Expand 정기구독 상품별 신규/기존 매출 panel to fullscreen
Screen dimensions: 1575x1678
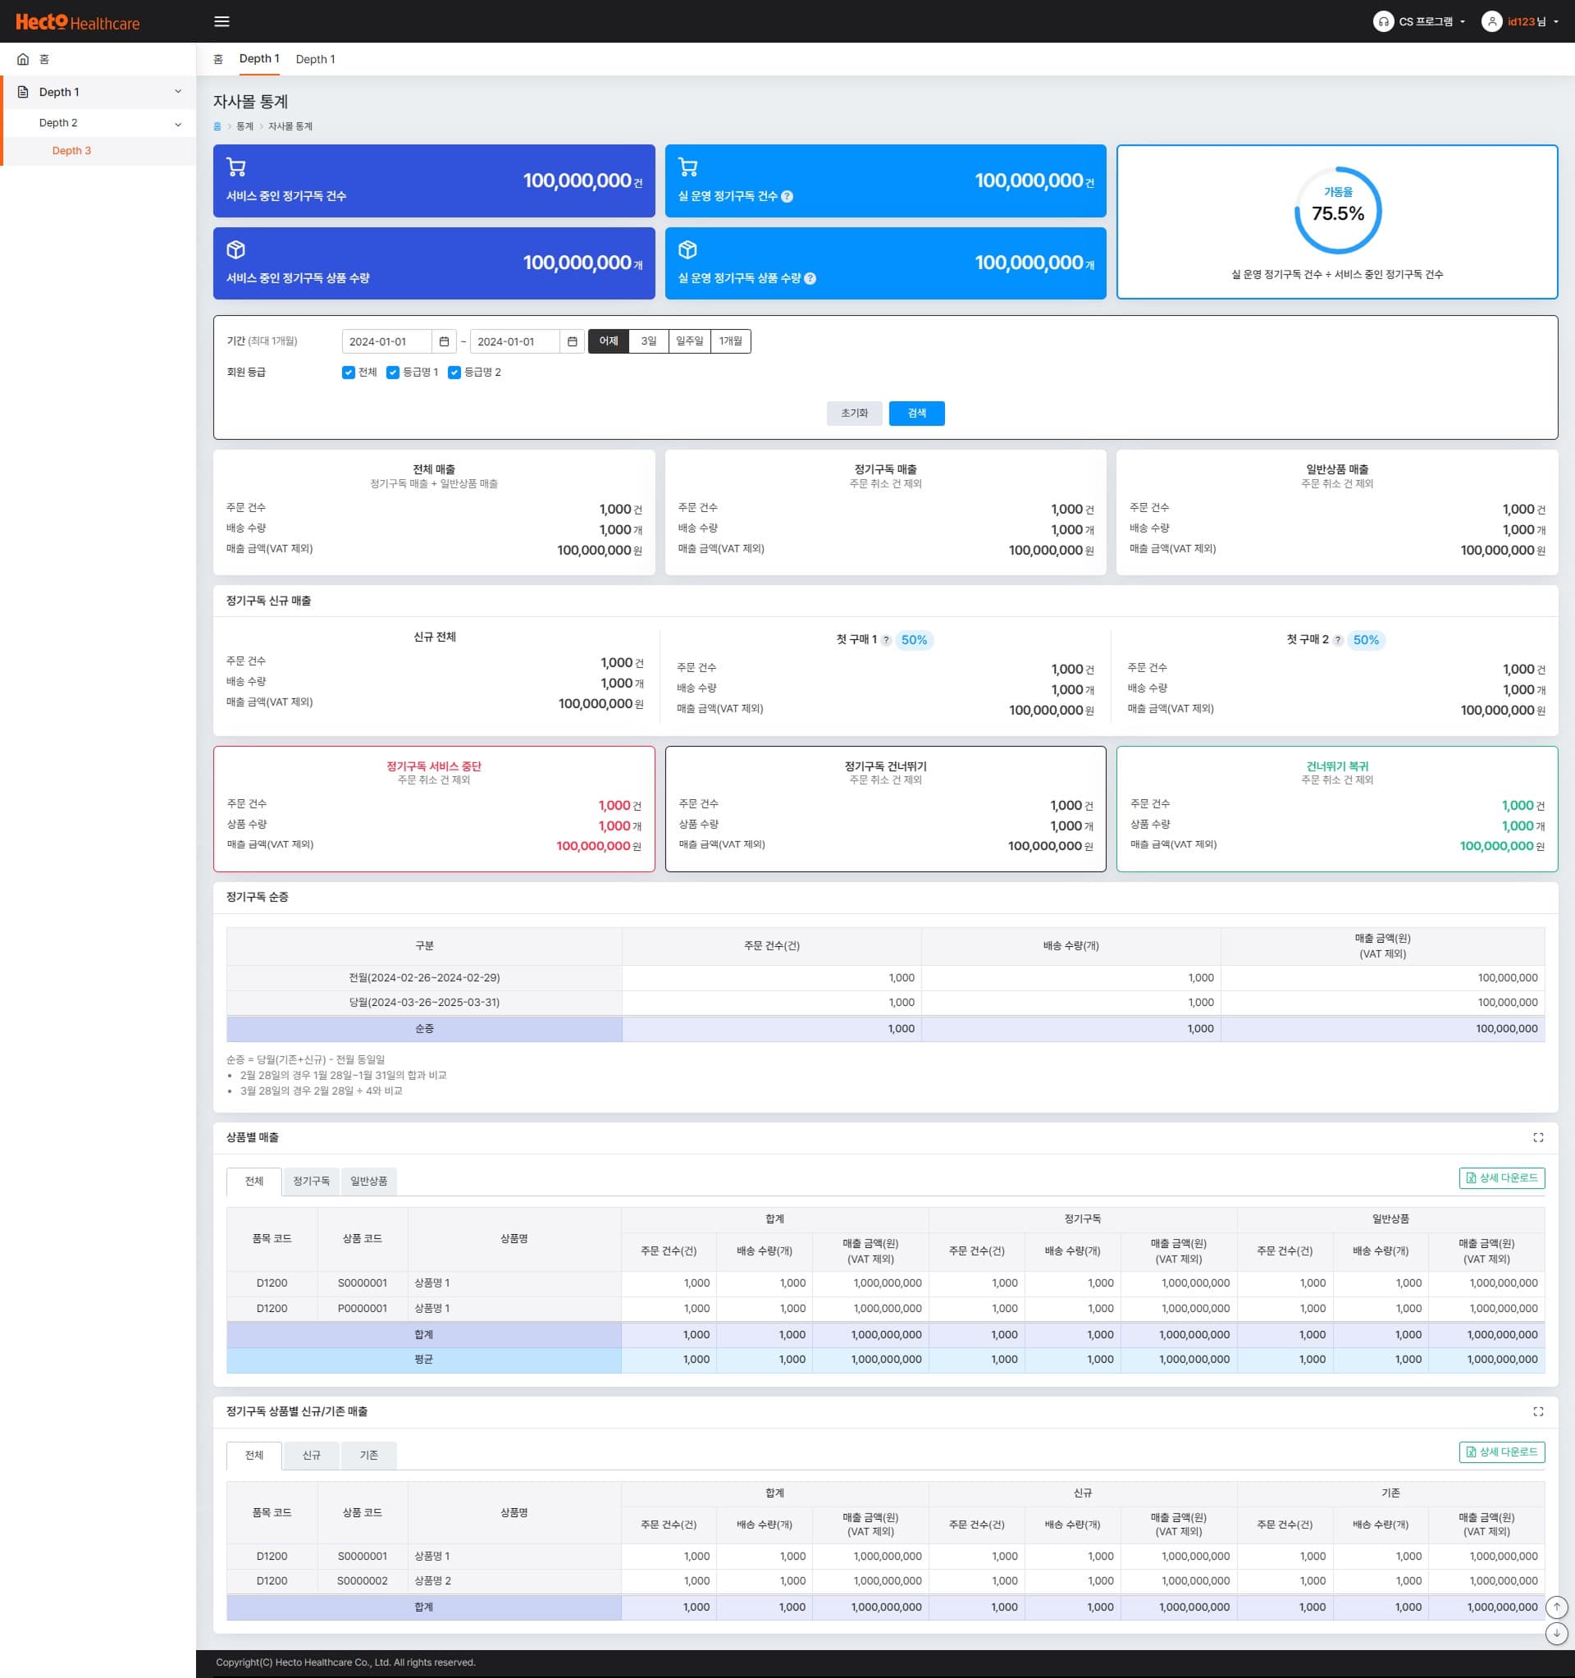point(1538,1411)
